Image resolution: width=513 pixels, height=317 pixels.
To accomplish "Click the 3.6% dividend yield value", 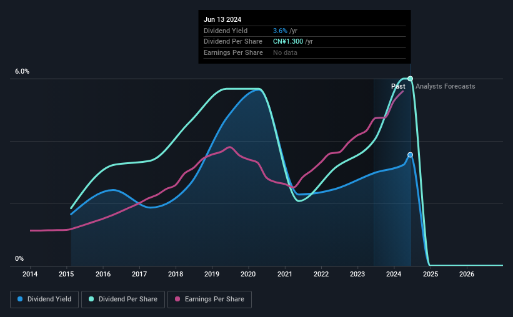I will pyautogui.click(x=280, y=31).
